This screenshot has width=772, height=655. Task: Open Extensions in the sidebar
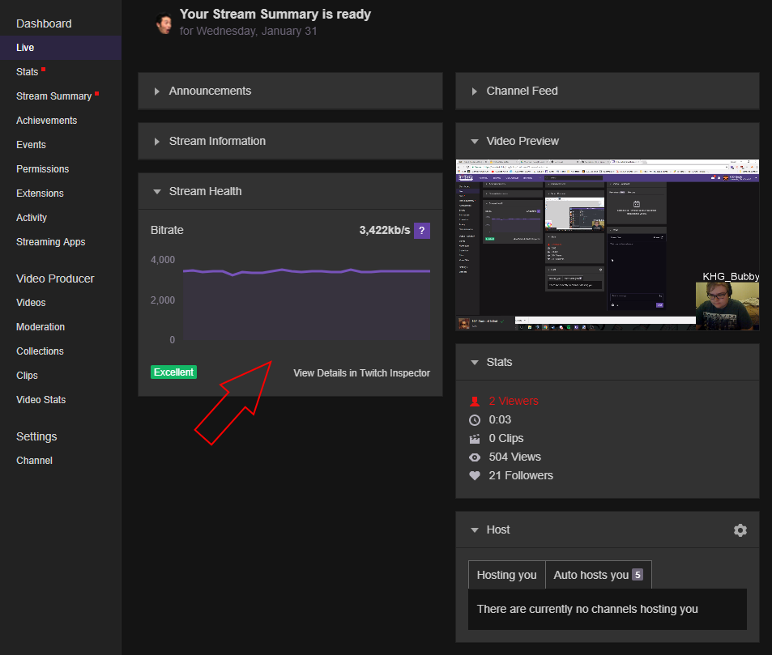pos(40,194)
